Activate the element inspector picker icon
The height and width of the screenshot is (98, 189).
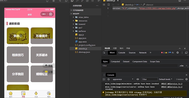pyautogui.click(x=104, y=53)
